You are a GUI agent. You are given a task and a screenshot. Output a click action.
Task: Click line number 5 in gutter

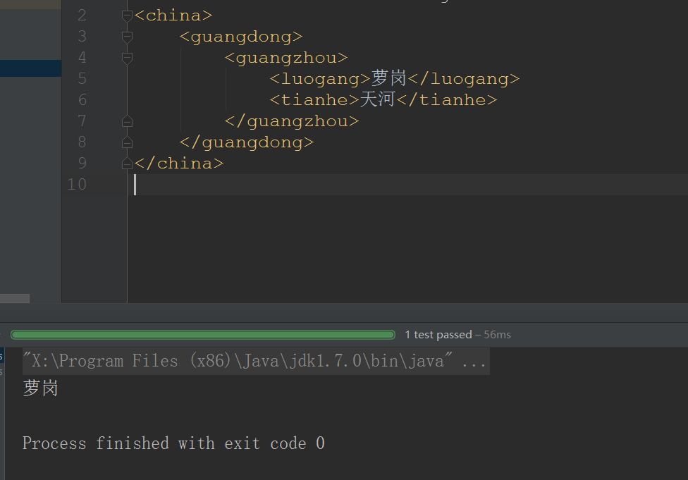pos(82,79)
